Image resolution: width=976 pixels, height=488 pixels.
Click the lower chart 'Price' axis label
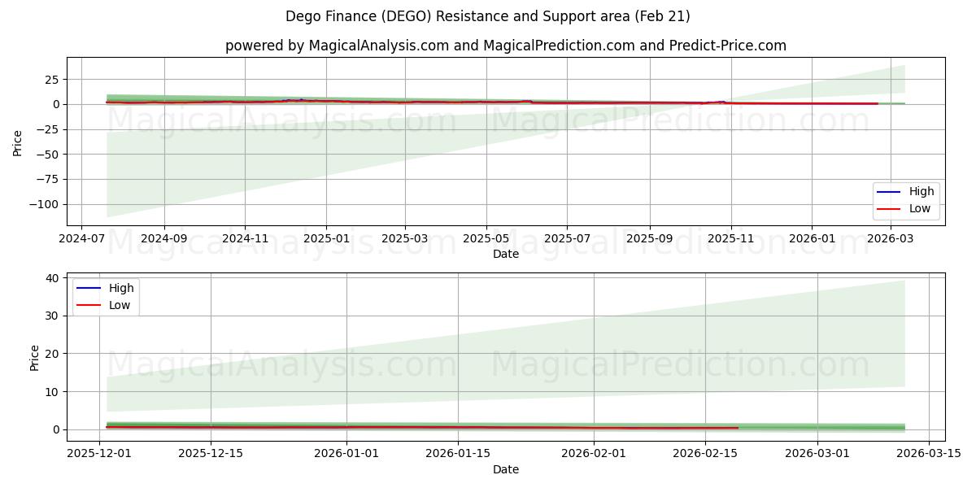(x=34, y=357)
